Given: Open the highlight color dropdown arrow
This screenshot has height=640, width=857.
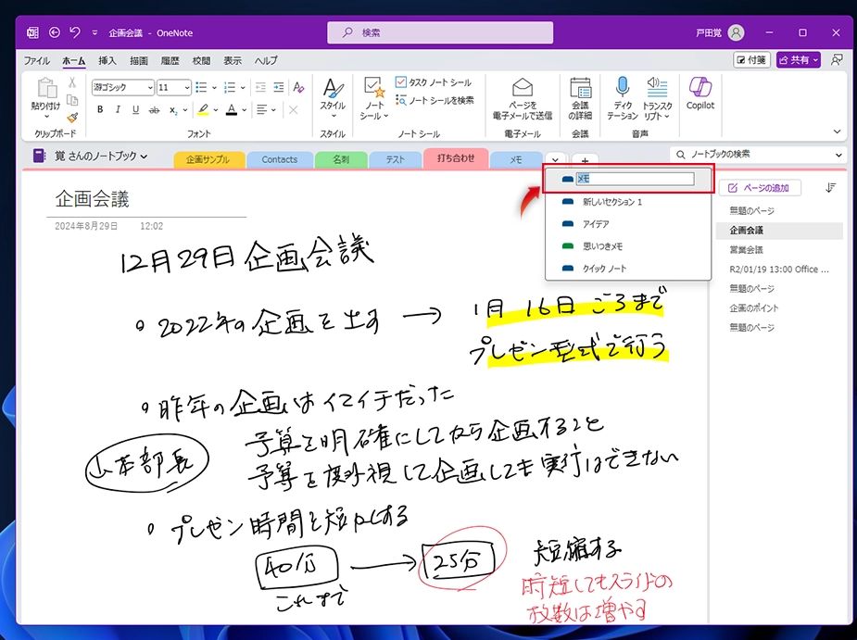Looking at the screenshot, I should tap(216, 110).
